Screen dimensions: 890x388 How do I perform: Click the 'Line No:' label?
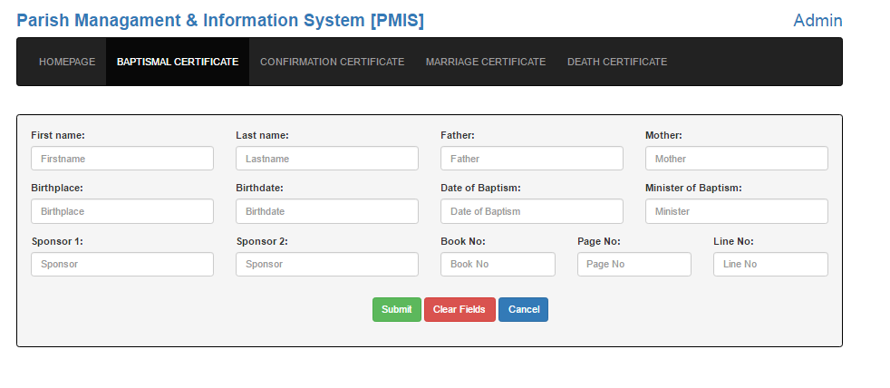coord(733,241)
